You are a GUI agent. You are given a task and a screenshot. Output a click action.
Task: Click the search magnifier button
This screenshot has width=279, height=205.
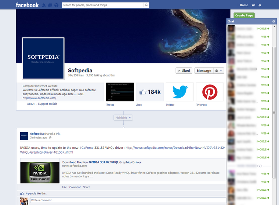(x=146, y=5)
